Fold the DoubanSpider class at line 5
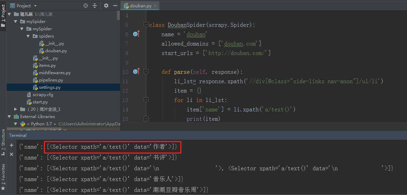The image size is (407, 195). pyautogui.click(x=146, y=25)
